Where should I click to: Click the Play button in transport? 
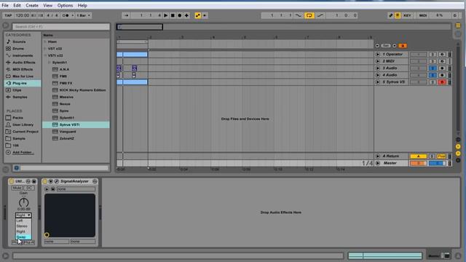(x=165, y=15)
